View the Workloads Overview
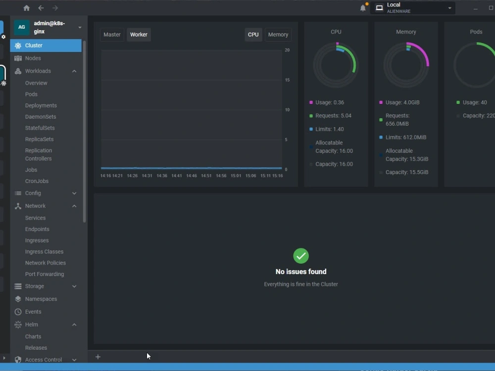495x371 pixels. 36,83
